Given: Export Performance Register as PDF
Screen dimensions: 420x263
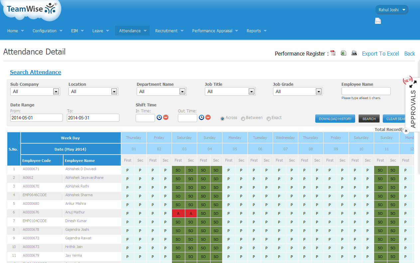Looking at the screenshot, I should (x=333, y=53).
